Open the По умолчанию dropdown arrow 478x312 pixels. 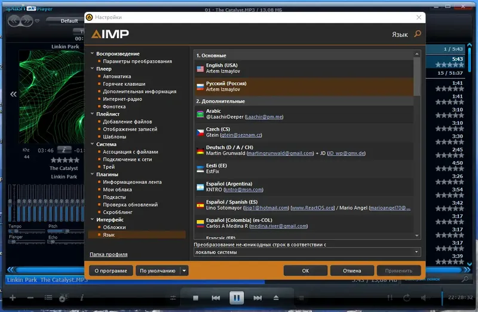[x=184, y=271]
